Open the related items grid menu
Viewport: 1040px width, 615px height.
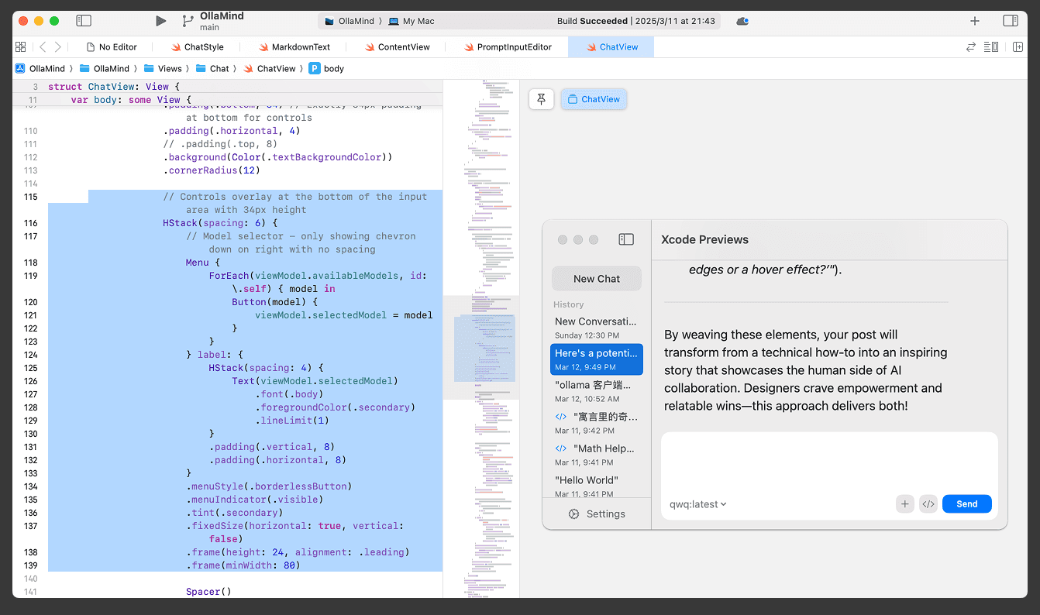(21, 46)
